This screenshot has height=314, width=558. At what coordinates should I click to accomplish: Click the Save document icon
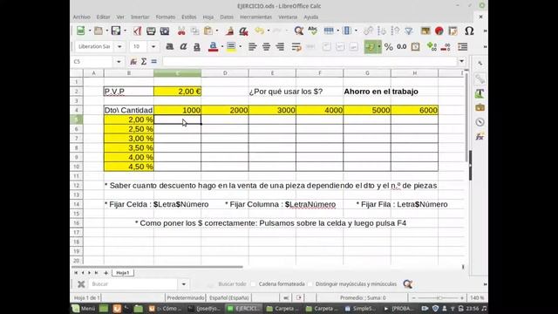pos(116,31)
